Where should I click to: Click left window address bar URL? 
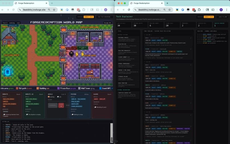(34, 10)
